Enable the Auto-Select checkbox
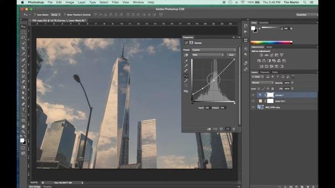 (35, 15)
